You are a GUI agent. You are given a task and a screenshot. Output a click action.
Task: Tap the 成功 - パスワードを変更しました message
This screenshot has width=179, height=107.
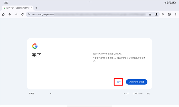[x=107, y=54]
